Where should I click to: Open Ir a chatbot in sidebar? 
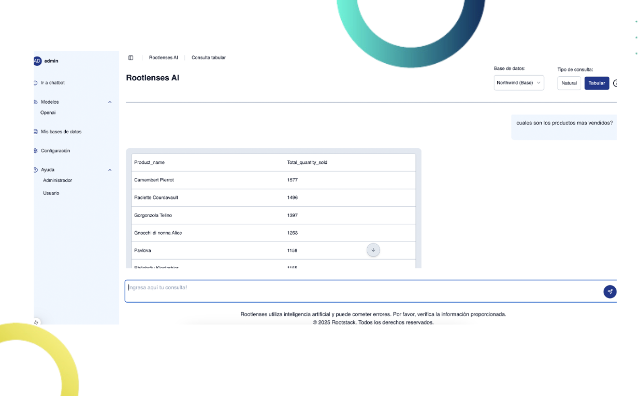click(x=52, y=83)
